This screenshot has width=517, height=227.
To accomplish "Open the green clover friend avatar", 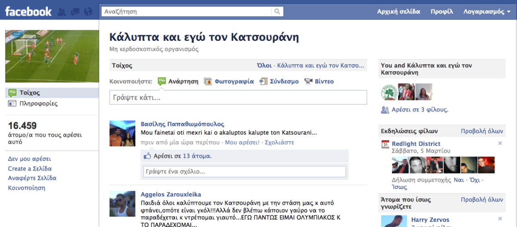I will point(389,92).
